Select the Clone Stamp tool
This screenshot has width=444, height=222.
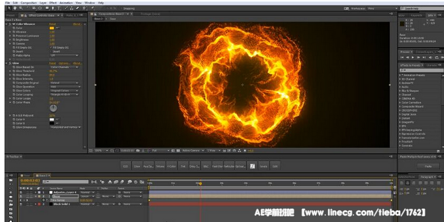(x=72, y=8)
